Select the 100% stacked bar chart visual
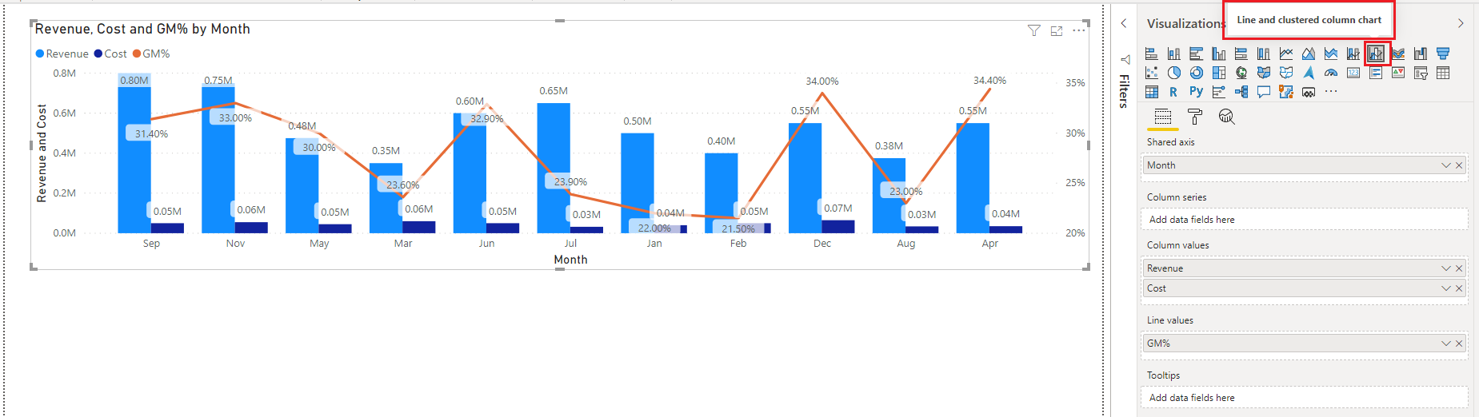This screenshot has height=417, width=1479. pyautogui.click(x=1241, y=54)
